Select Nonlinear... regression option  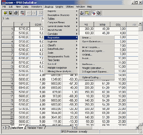(x=96, y=64)
